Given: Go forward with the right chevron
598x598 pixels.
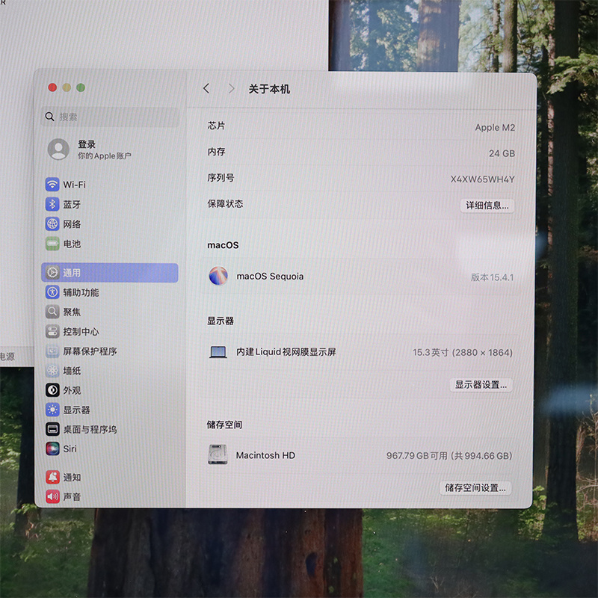Looking at the screenshot, I should pos(231,88).
